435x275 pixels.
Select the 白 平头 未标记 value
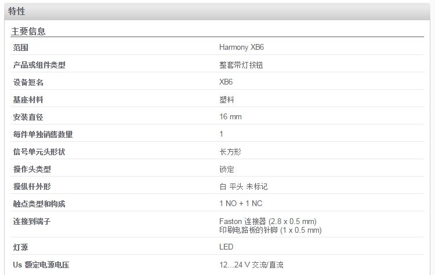[243, 186]
